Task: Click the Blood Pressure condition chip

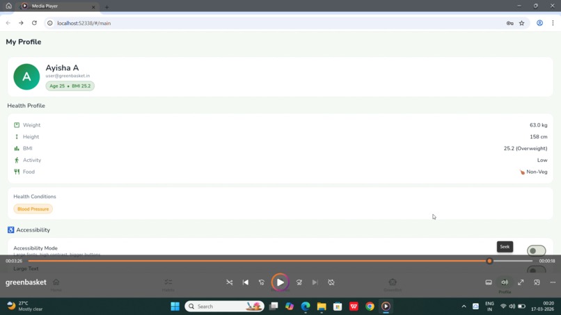Action: tap(33, 209)
